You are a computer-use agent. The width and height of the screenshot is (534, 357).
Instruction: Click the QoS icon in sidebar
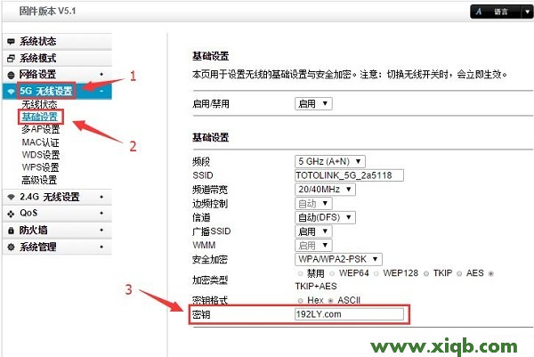tap(11, 214)
